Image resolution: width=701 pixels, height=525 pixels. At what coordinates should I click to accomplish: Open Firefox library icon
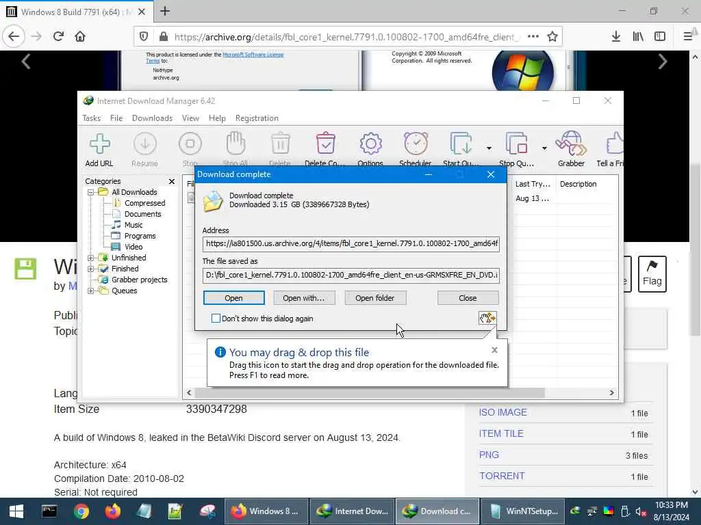point(638,36)
